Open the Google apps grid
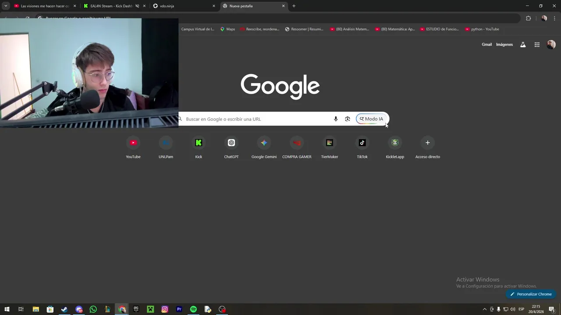The height and width of the screenshot is (315, 561). click(x=537, y=45)
